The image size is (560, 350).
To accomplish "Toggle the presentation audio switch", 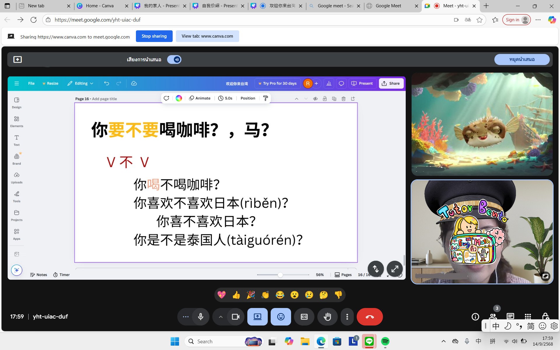I will (174, 60).
